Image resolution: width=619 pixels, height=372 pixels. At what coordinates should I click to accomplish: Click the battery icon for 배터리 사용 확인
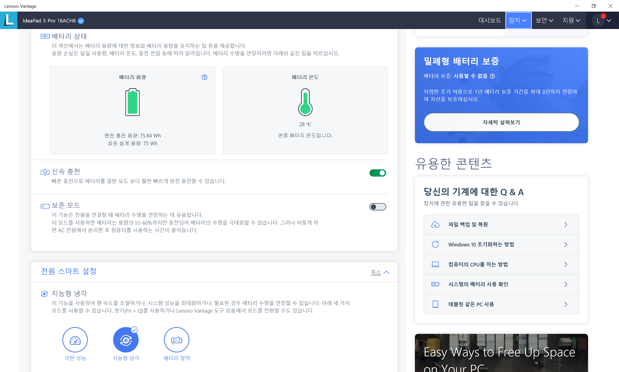(x=435, y=284)
